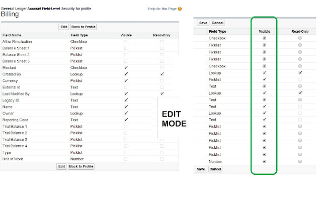Click Visible checkmark for Reporting Code
This screenshot has height=201, width=322.
point(126,120)
